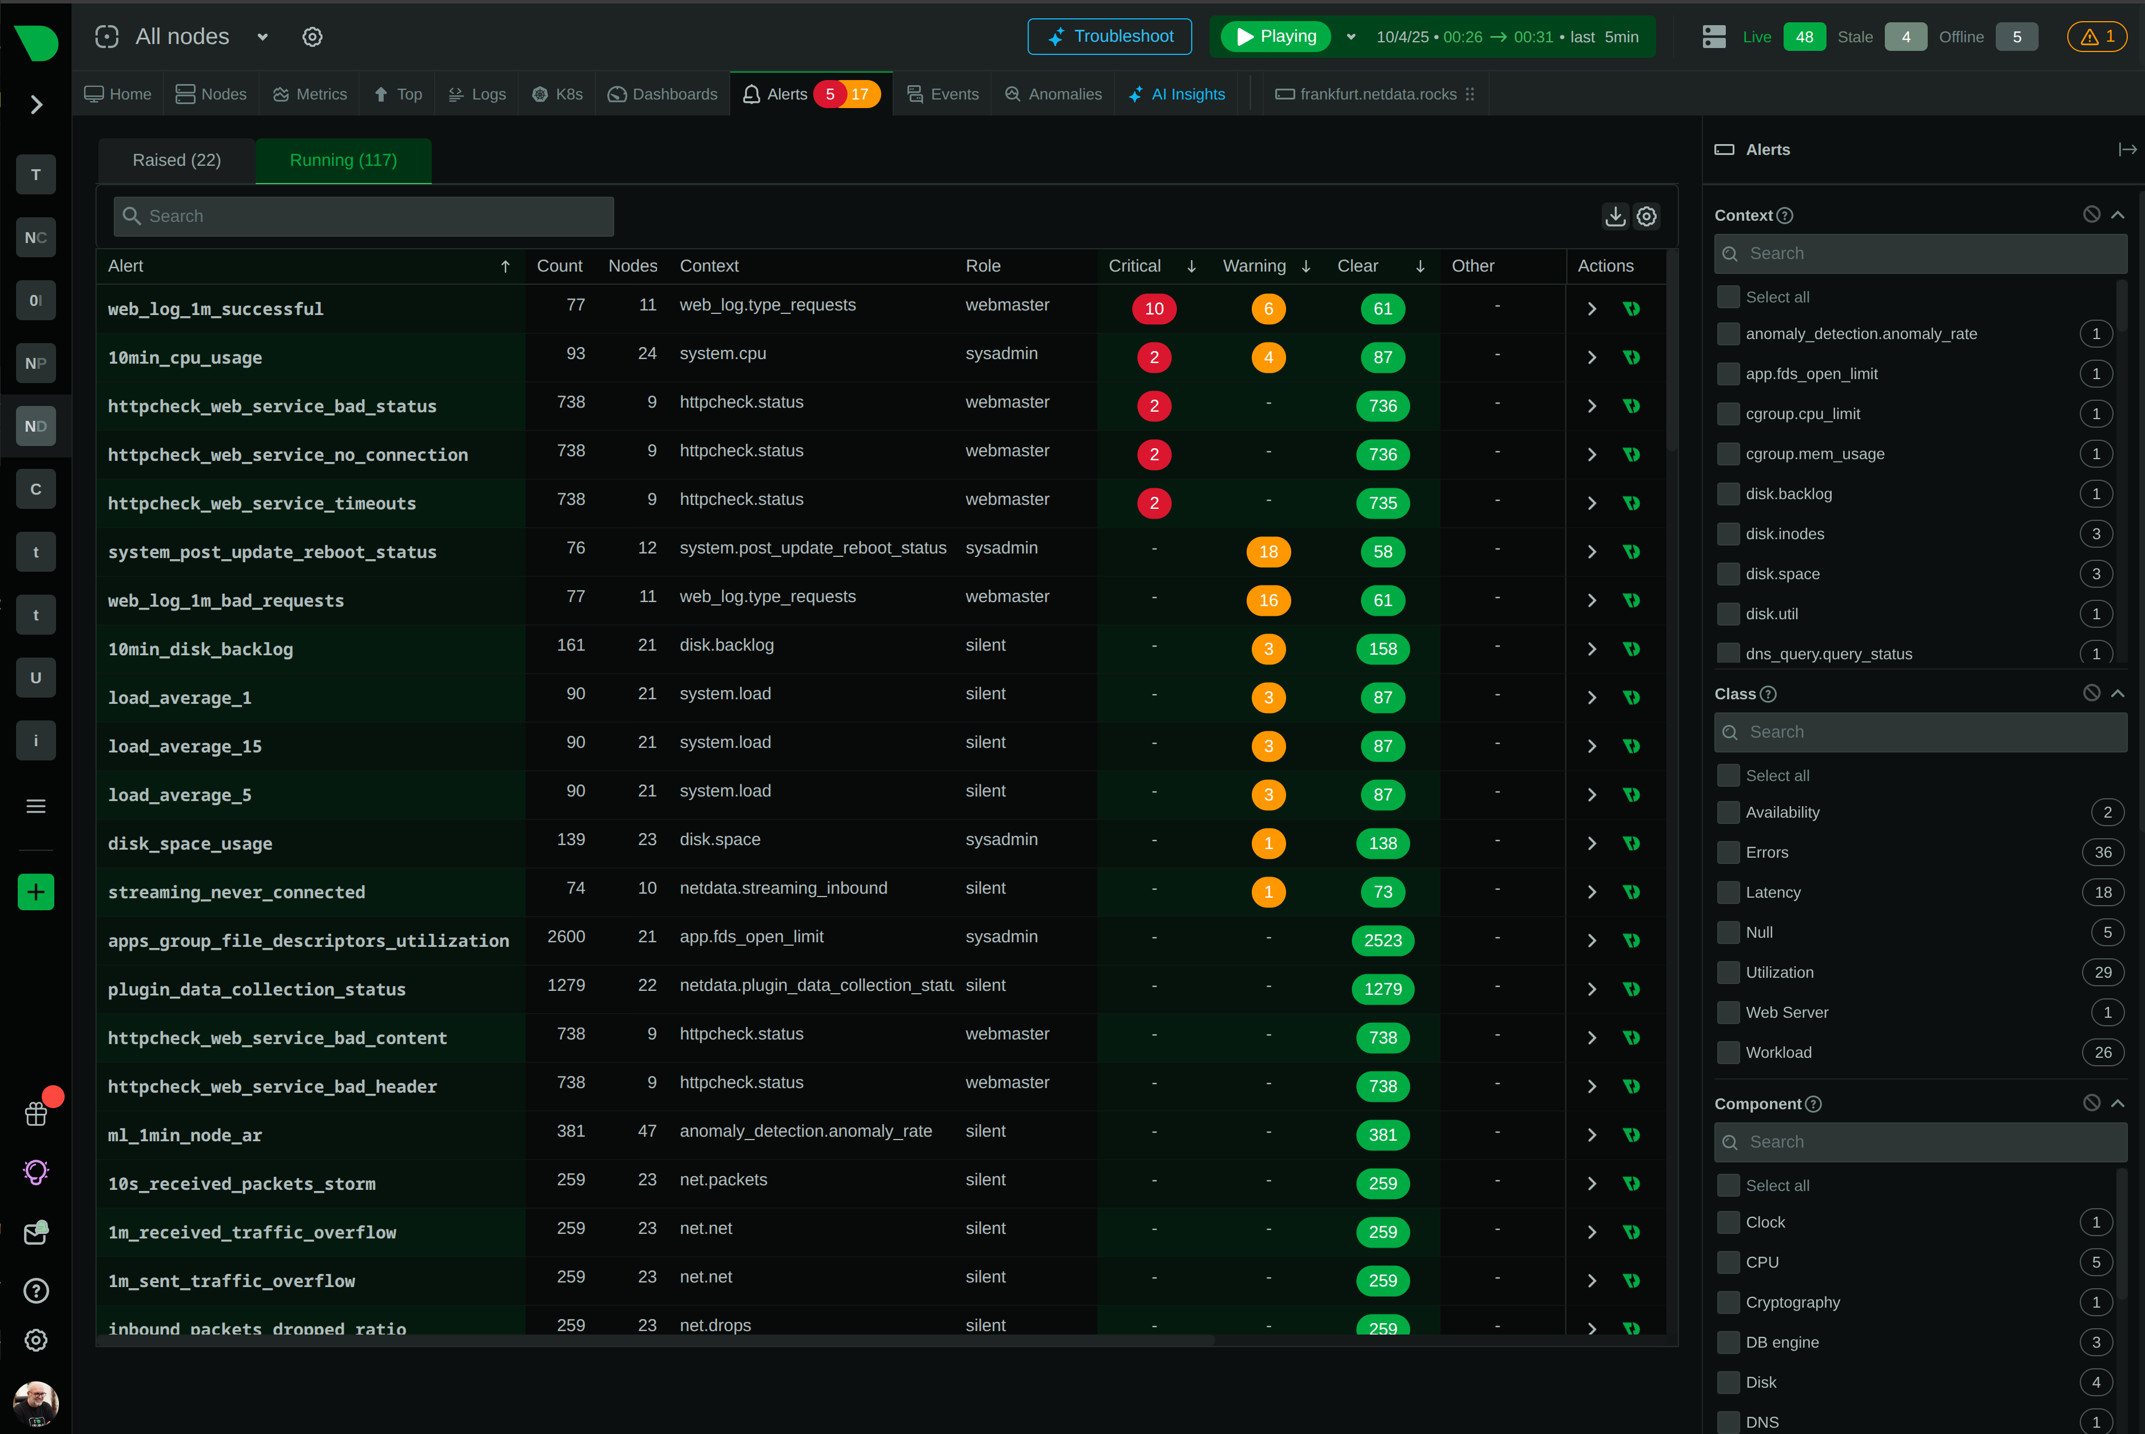Open the All nodes room dropdown
The width and height of the screenshot is (2145, 1434).
click(x=262, y=37)
